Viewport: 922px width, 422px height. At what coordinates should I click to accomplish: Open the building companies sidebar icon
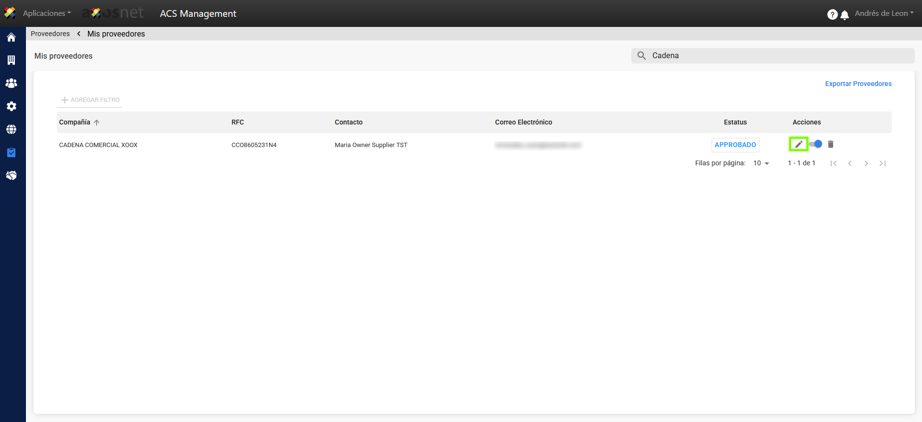click(x=11, y=60)
